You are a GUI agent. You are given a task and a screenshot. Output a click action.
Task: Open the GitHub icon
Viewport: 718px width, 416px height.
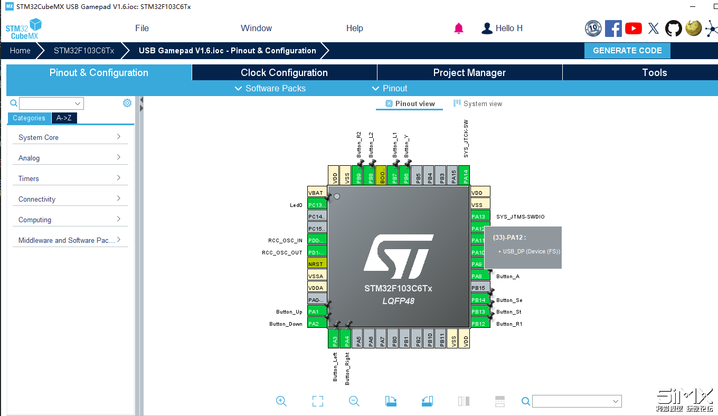tap(673, 29)
